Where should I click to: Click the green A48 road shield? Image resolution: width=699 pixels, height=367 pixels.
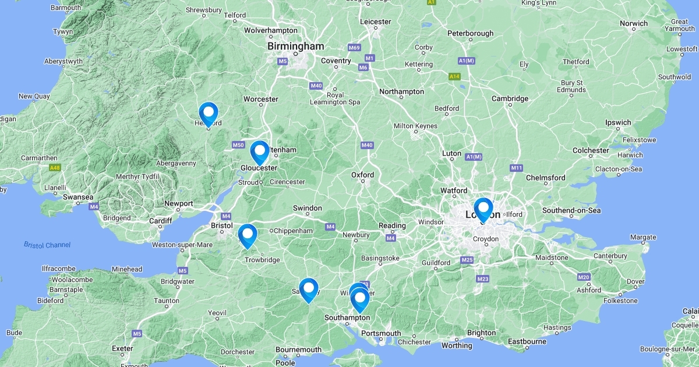[55, 168]
